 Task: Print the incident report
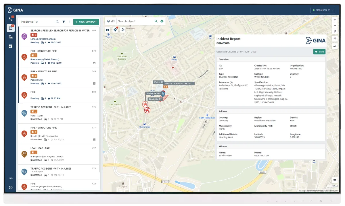pos(319,52)
